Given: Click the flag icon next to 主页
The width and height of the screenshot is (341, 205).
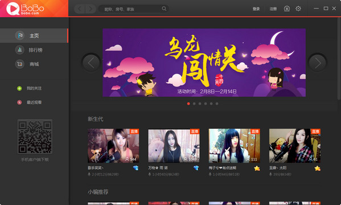Looking at the screenshot, I should (20, 35).
